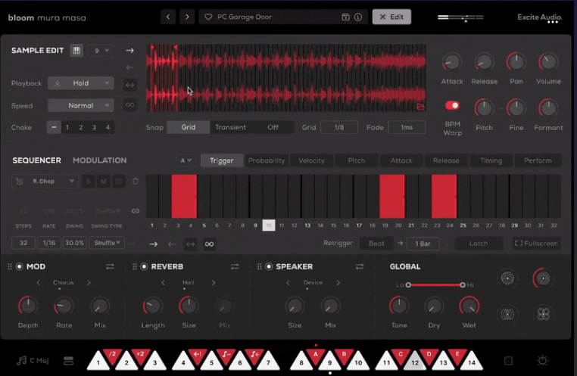Open Playback Hold dropdown

(x=80, y=83)
